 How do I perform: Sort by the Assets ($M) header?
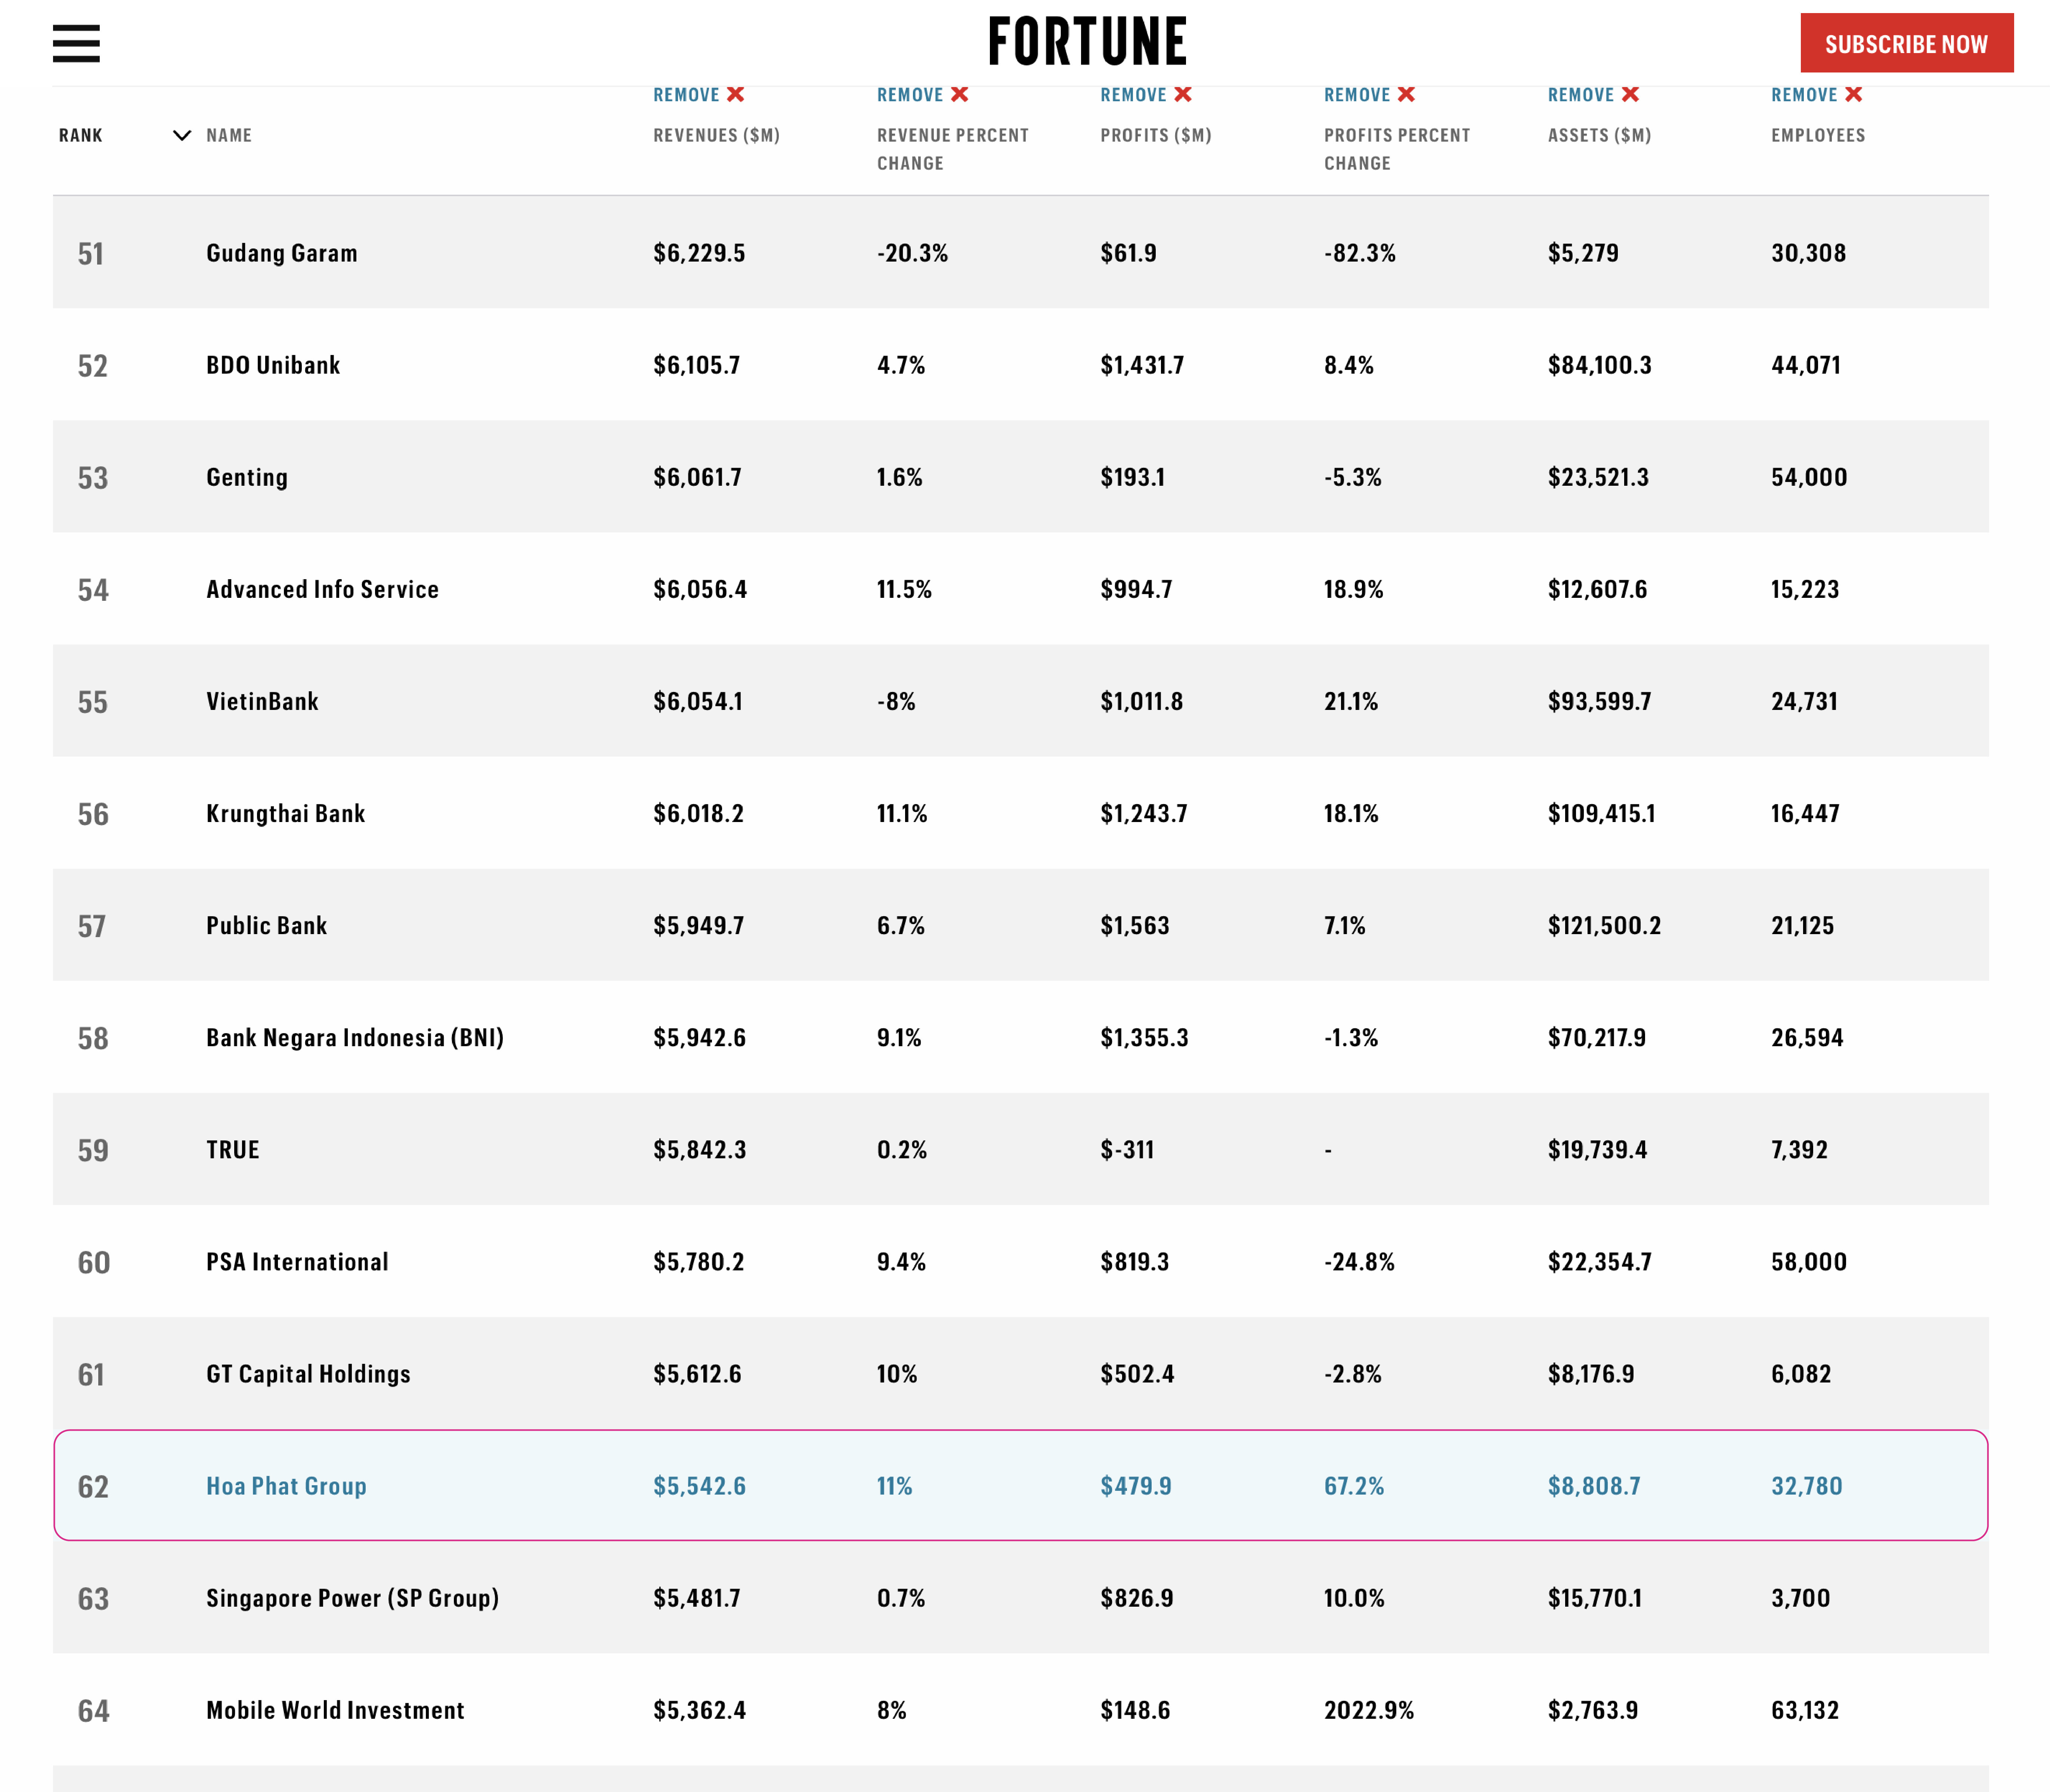[x=1598, y=135]
